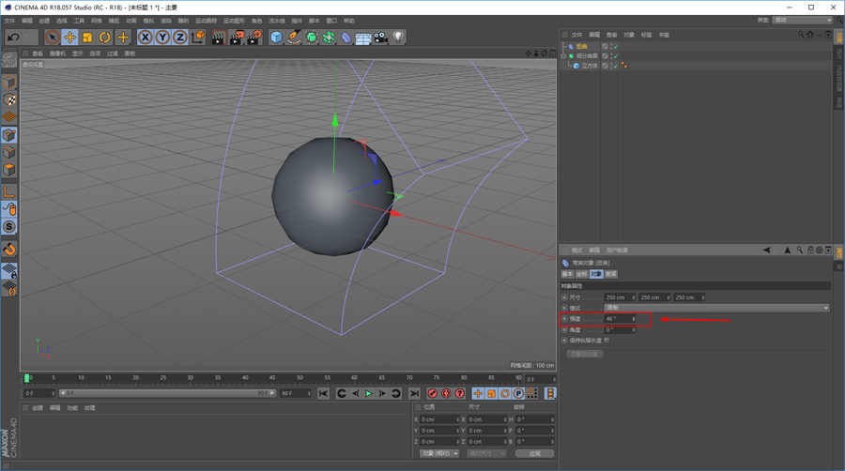Click the first 尺寸 size field
Image resolution: width=845 pixels, height=471 pixels.
(620, 297)
